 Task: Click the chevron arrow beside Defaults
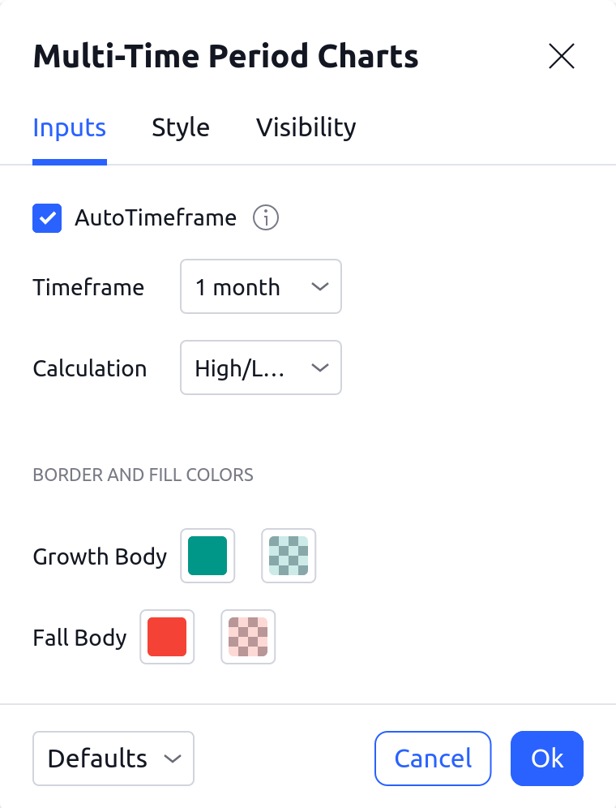pos(172,759)
